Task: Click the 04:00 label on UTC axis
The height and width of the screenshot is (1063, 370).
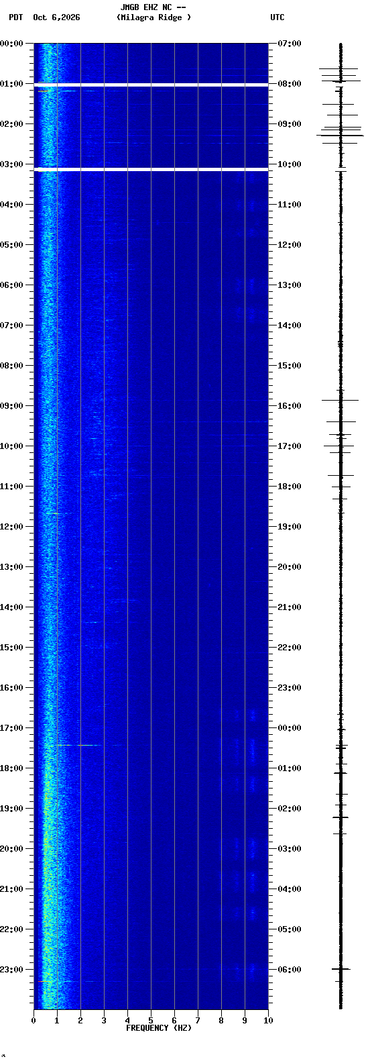Action: pyautogui.click(x=290, y=889)
